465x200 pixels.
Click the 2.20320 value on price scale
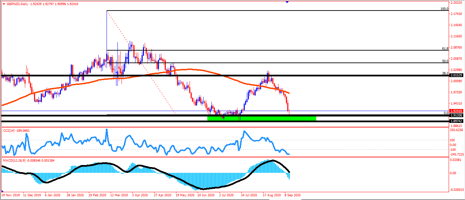click(x=455, y=3)
